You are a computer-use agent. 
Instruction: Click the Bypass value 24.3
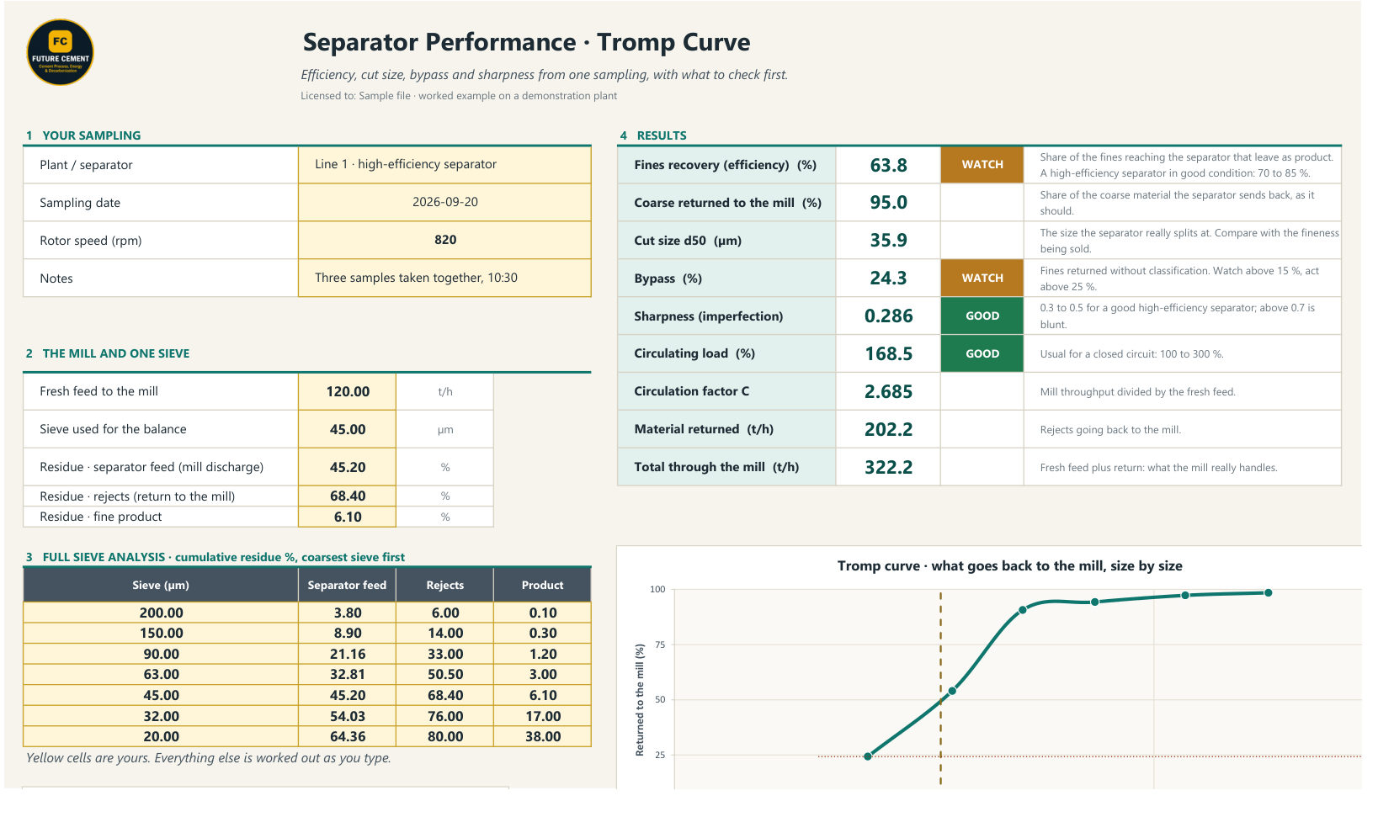pyautogui.click(x=888, y=278)
